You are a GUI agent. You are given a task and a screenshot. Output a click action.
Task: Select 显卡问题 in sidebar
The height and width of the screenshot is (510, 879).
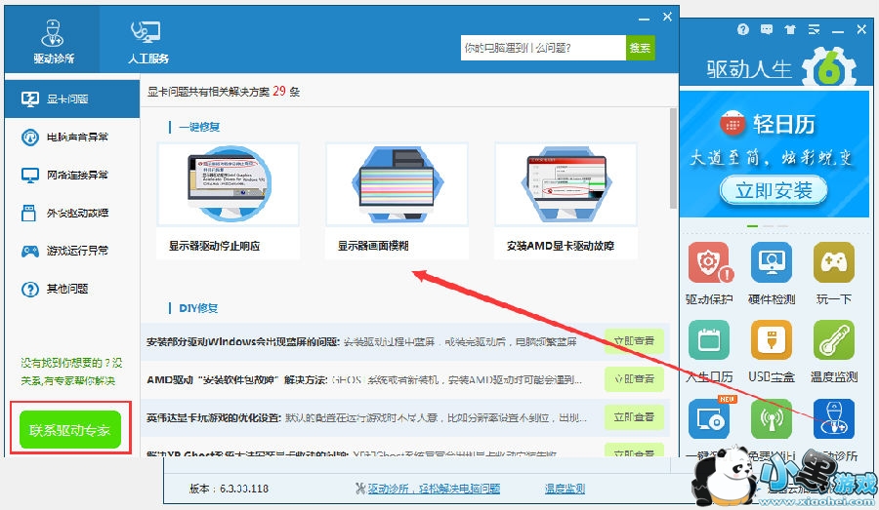71,99
